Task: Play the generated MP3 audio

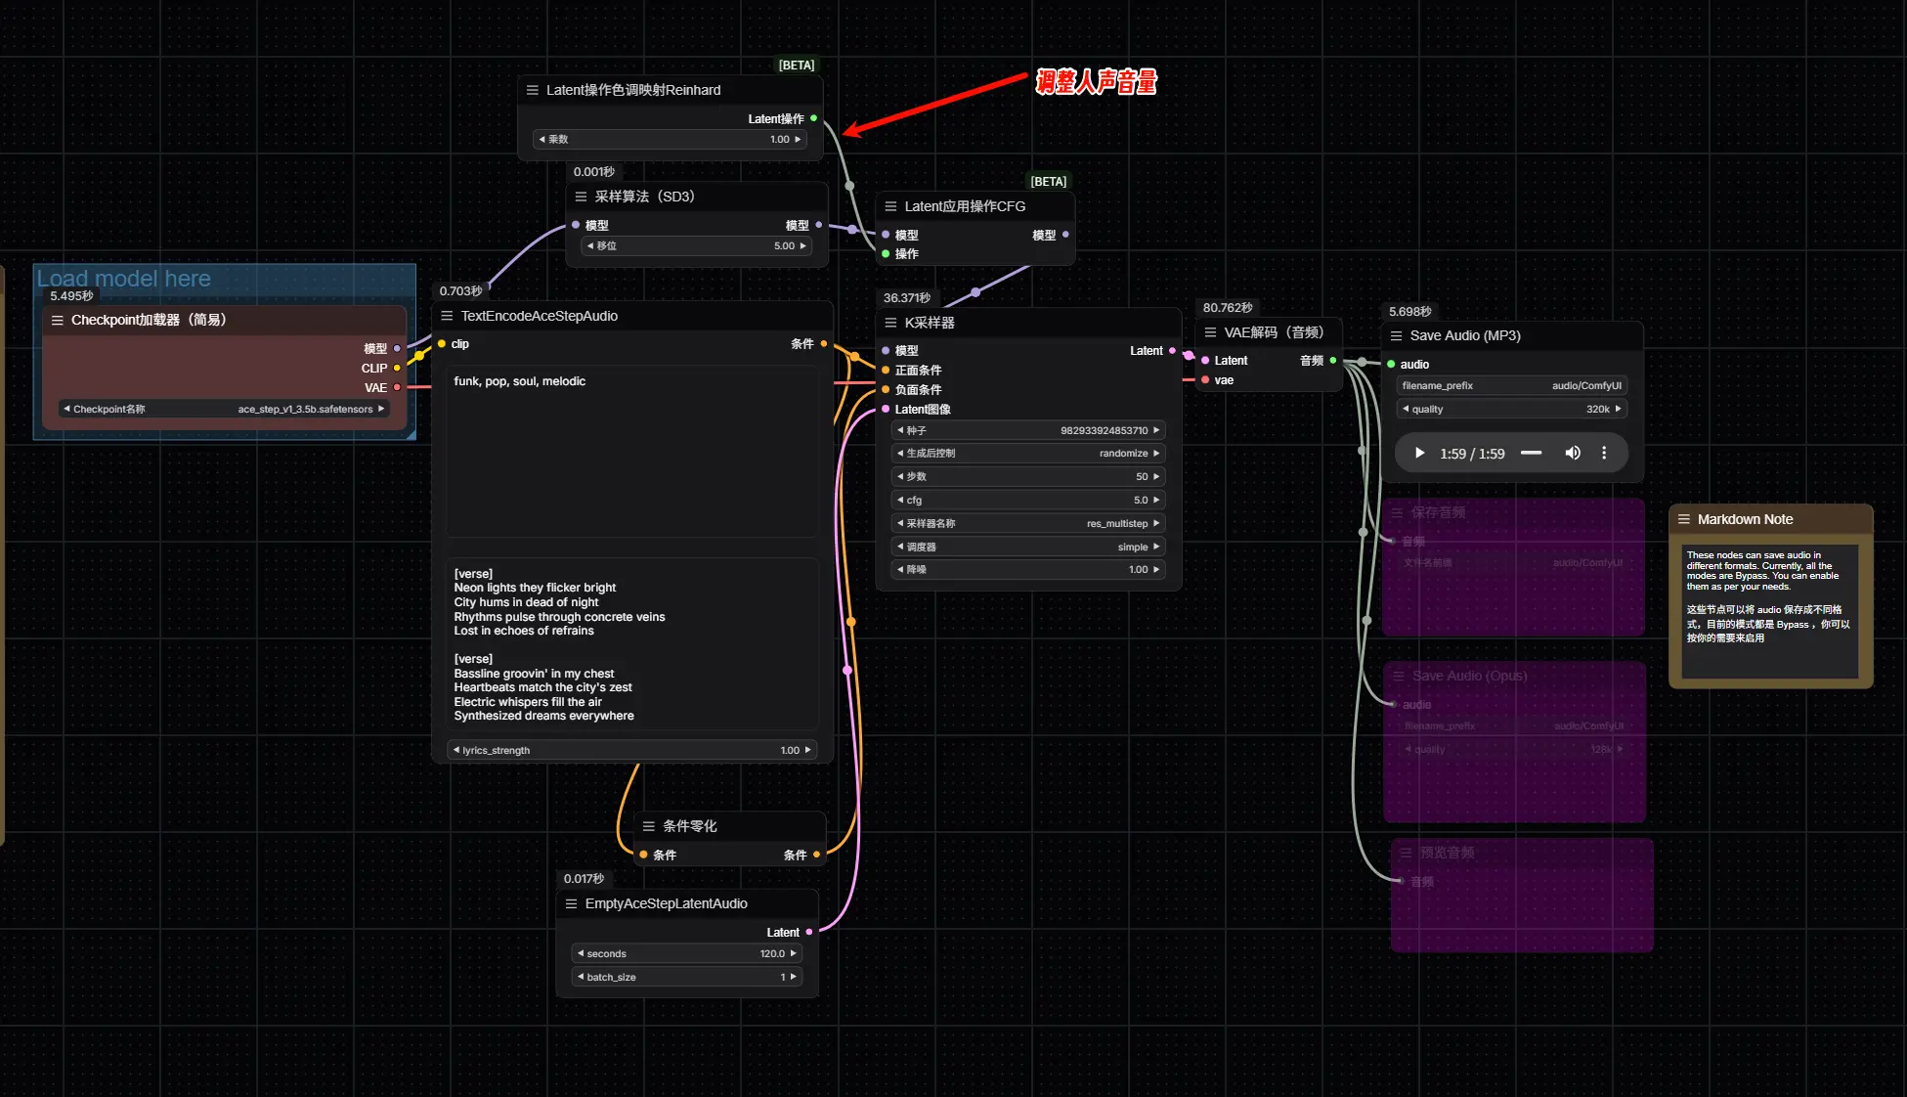Action: coord(1419,453)
